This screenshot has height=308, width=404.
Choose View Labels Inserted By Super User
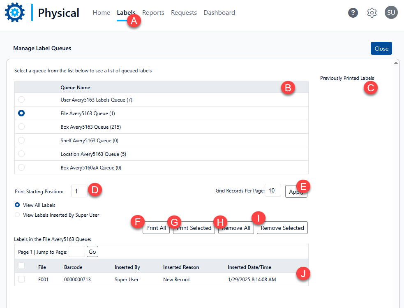(17, 215)
